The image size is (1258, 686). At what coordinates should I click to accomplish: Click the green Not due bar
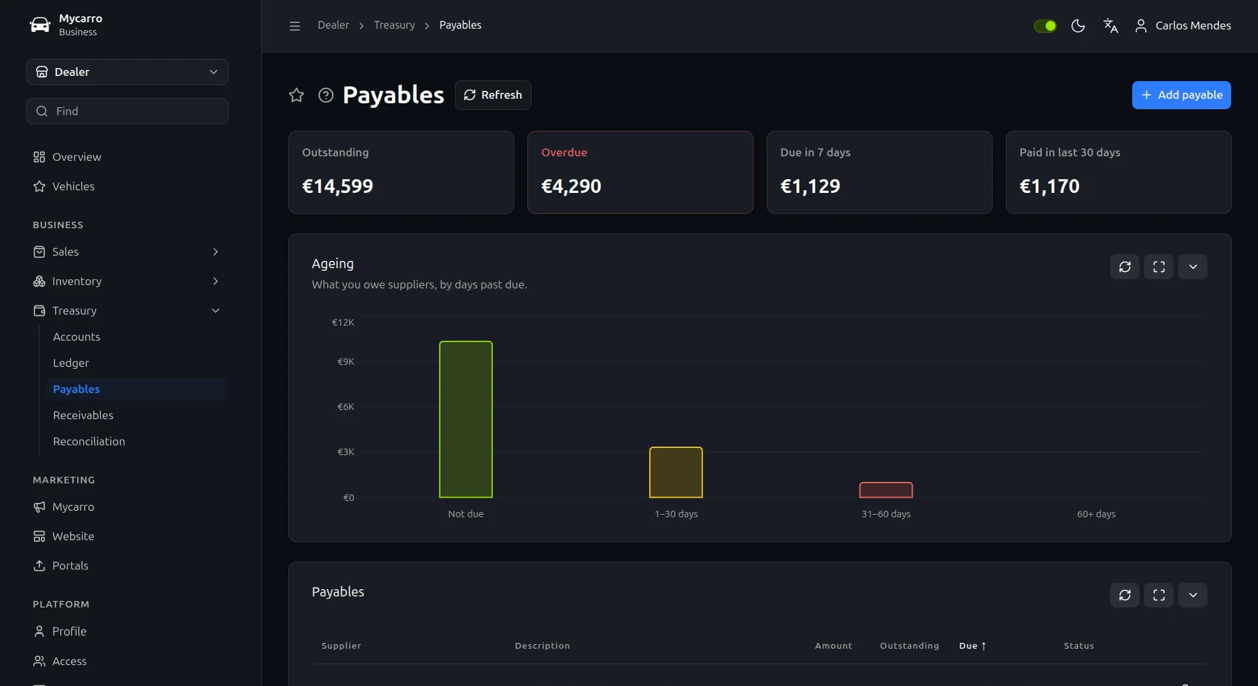click(x=466, y=419)
